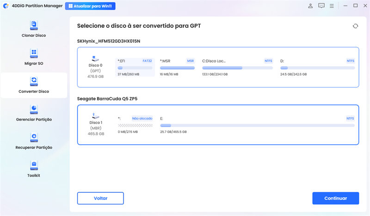Screen dimensions: 370x216
Task: Open the hamburger menu icon
Action: pos(332,6)
